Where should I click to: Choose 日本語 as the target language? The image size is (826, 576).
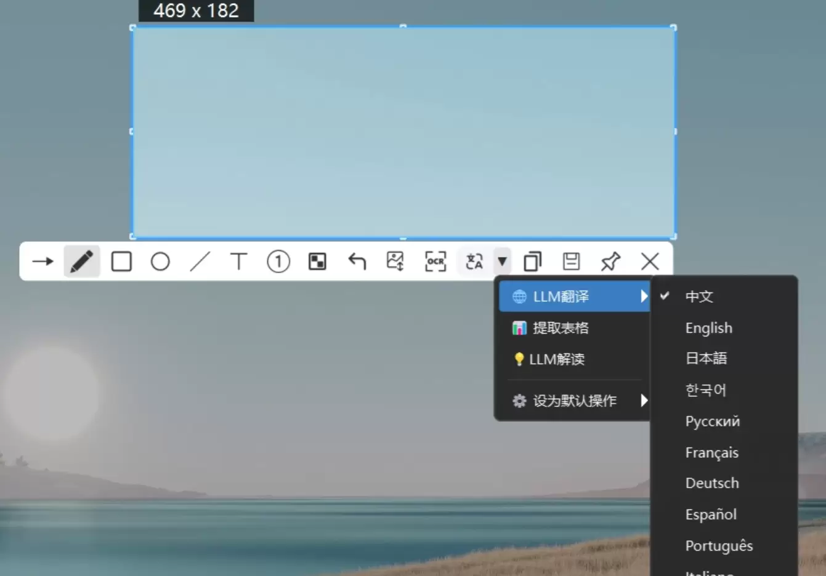tap(706, 358)
